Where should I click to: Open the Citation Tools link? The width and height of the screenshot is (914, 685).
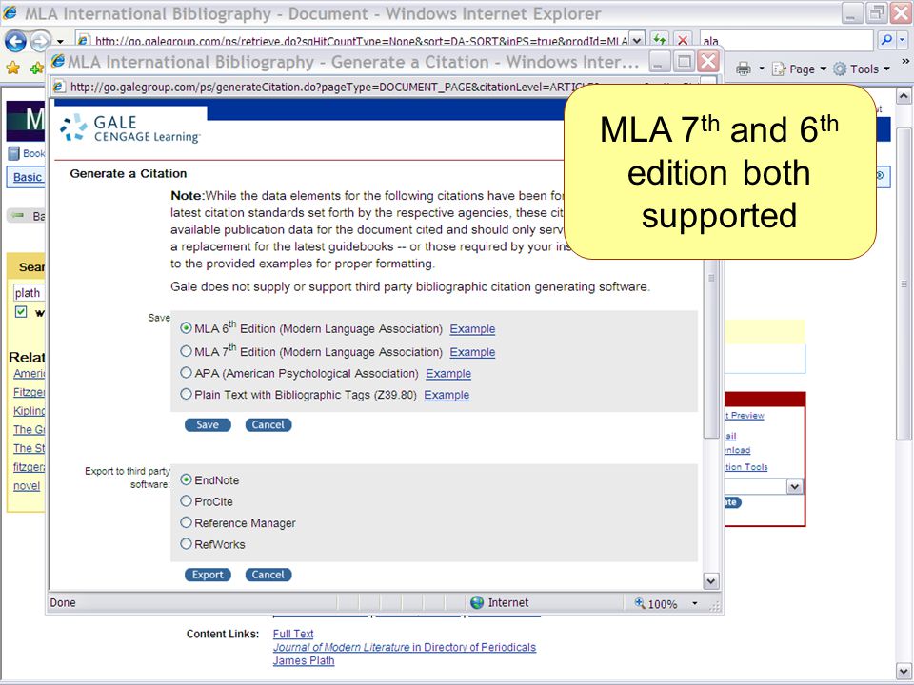[x=746, y=467]
